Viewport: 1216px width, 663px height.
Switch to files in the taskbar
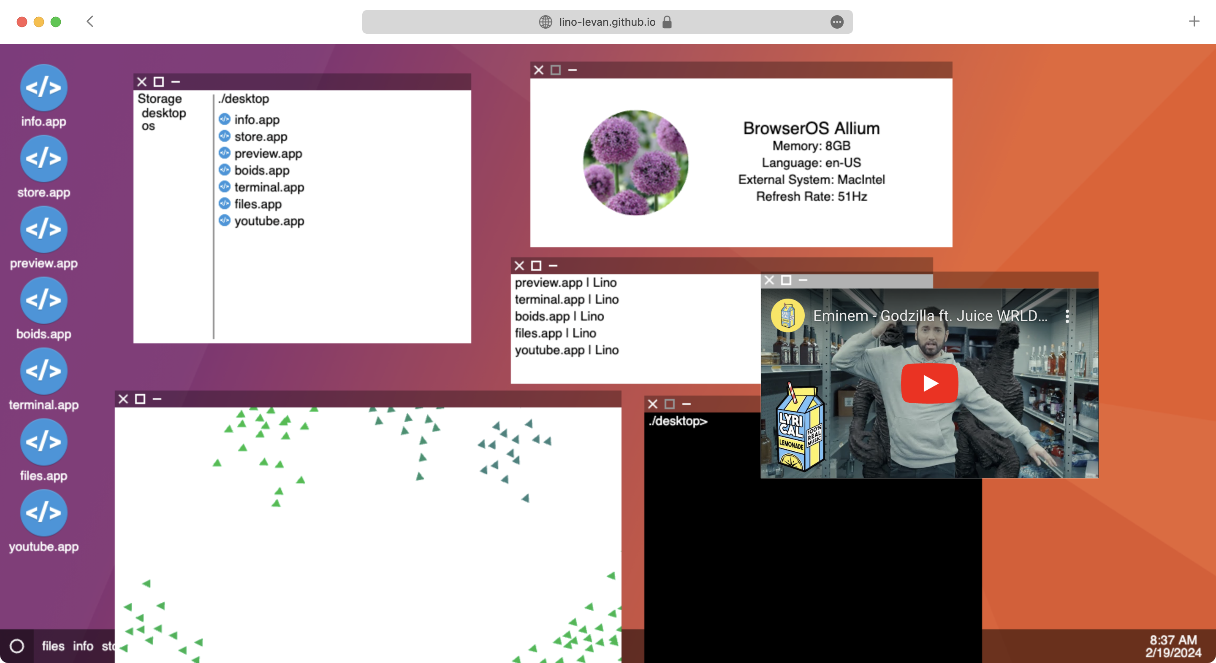[53, 646]
